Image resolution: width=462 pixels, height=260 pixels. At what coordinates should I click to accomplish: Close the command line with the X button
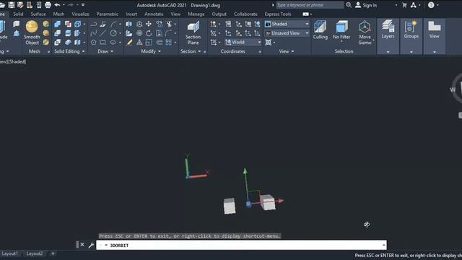click(82, 245)
